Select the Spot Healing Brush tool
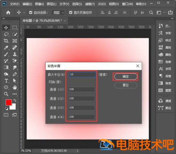 pyautogui.click(x=15, y=48)
